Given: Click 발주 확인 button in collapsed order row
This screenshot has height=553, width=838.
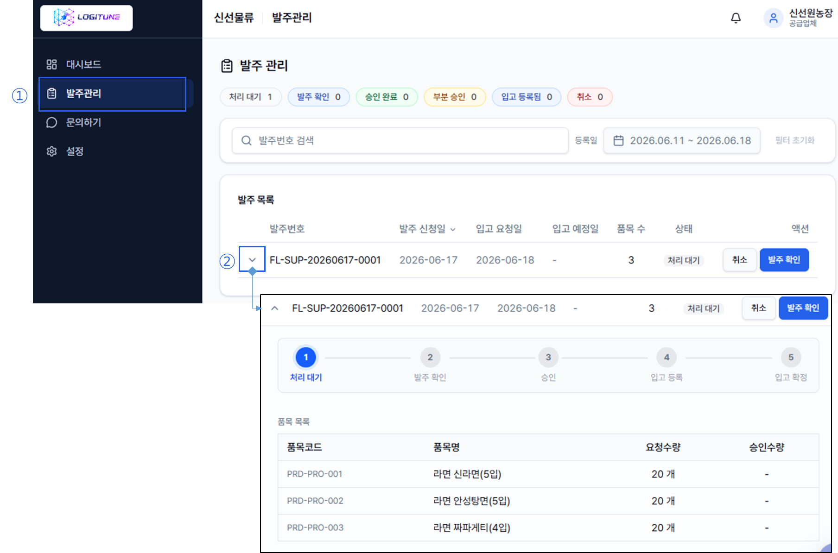Looking at the screenshot, I should click(x=784, y=260).
